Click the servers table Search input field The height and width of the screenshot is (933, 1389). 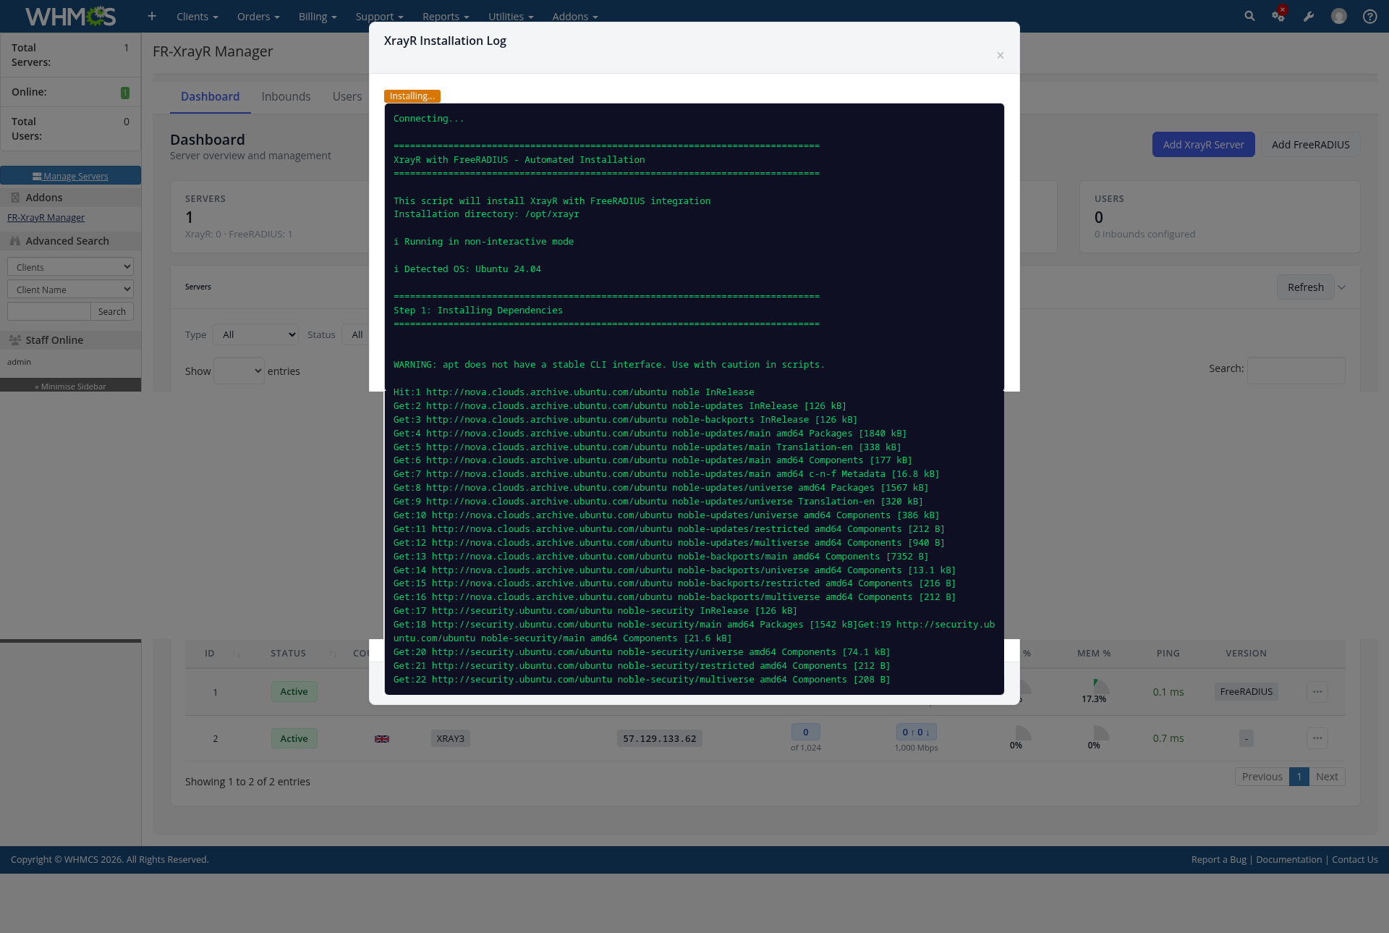point(1296,371)
